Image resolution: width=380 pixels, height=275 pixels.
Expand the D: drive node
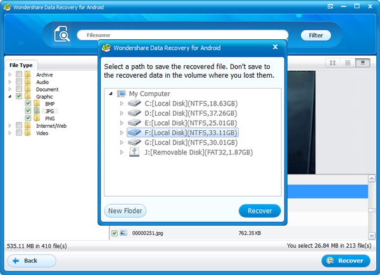point(122,113)
